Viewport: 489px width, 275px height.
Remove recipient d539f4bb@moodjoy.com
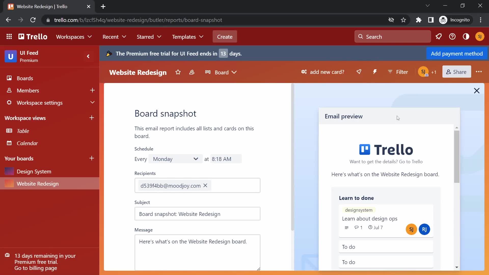[205, 185]
